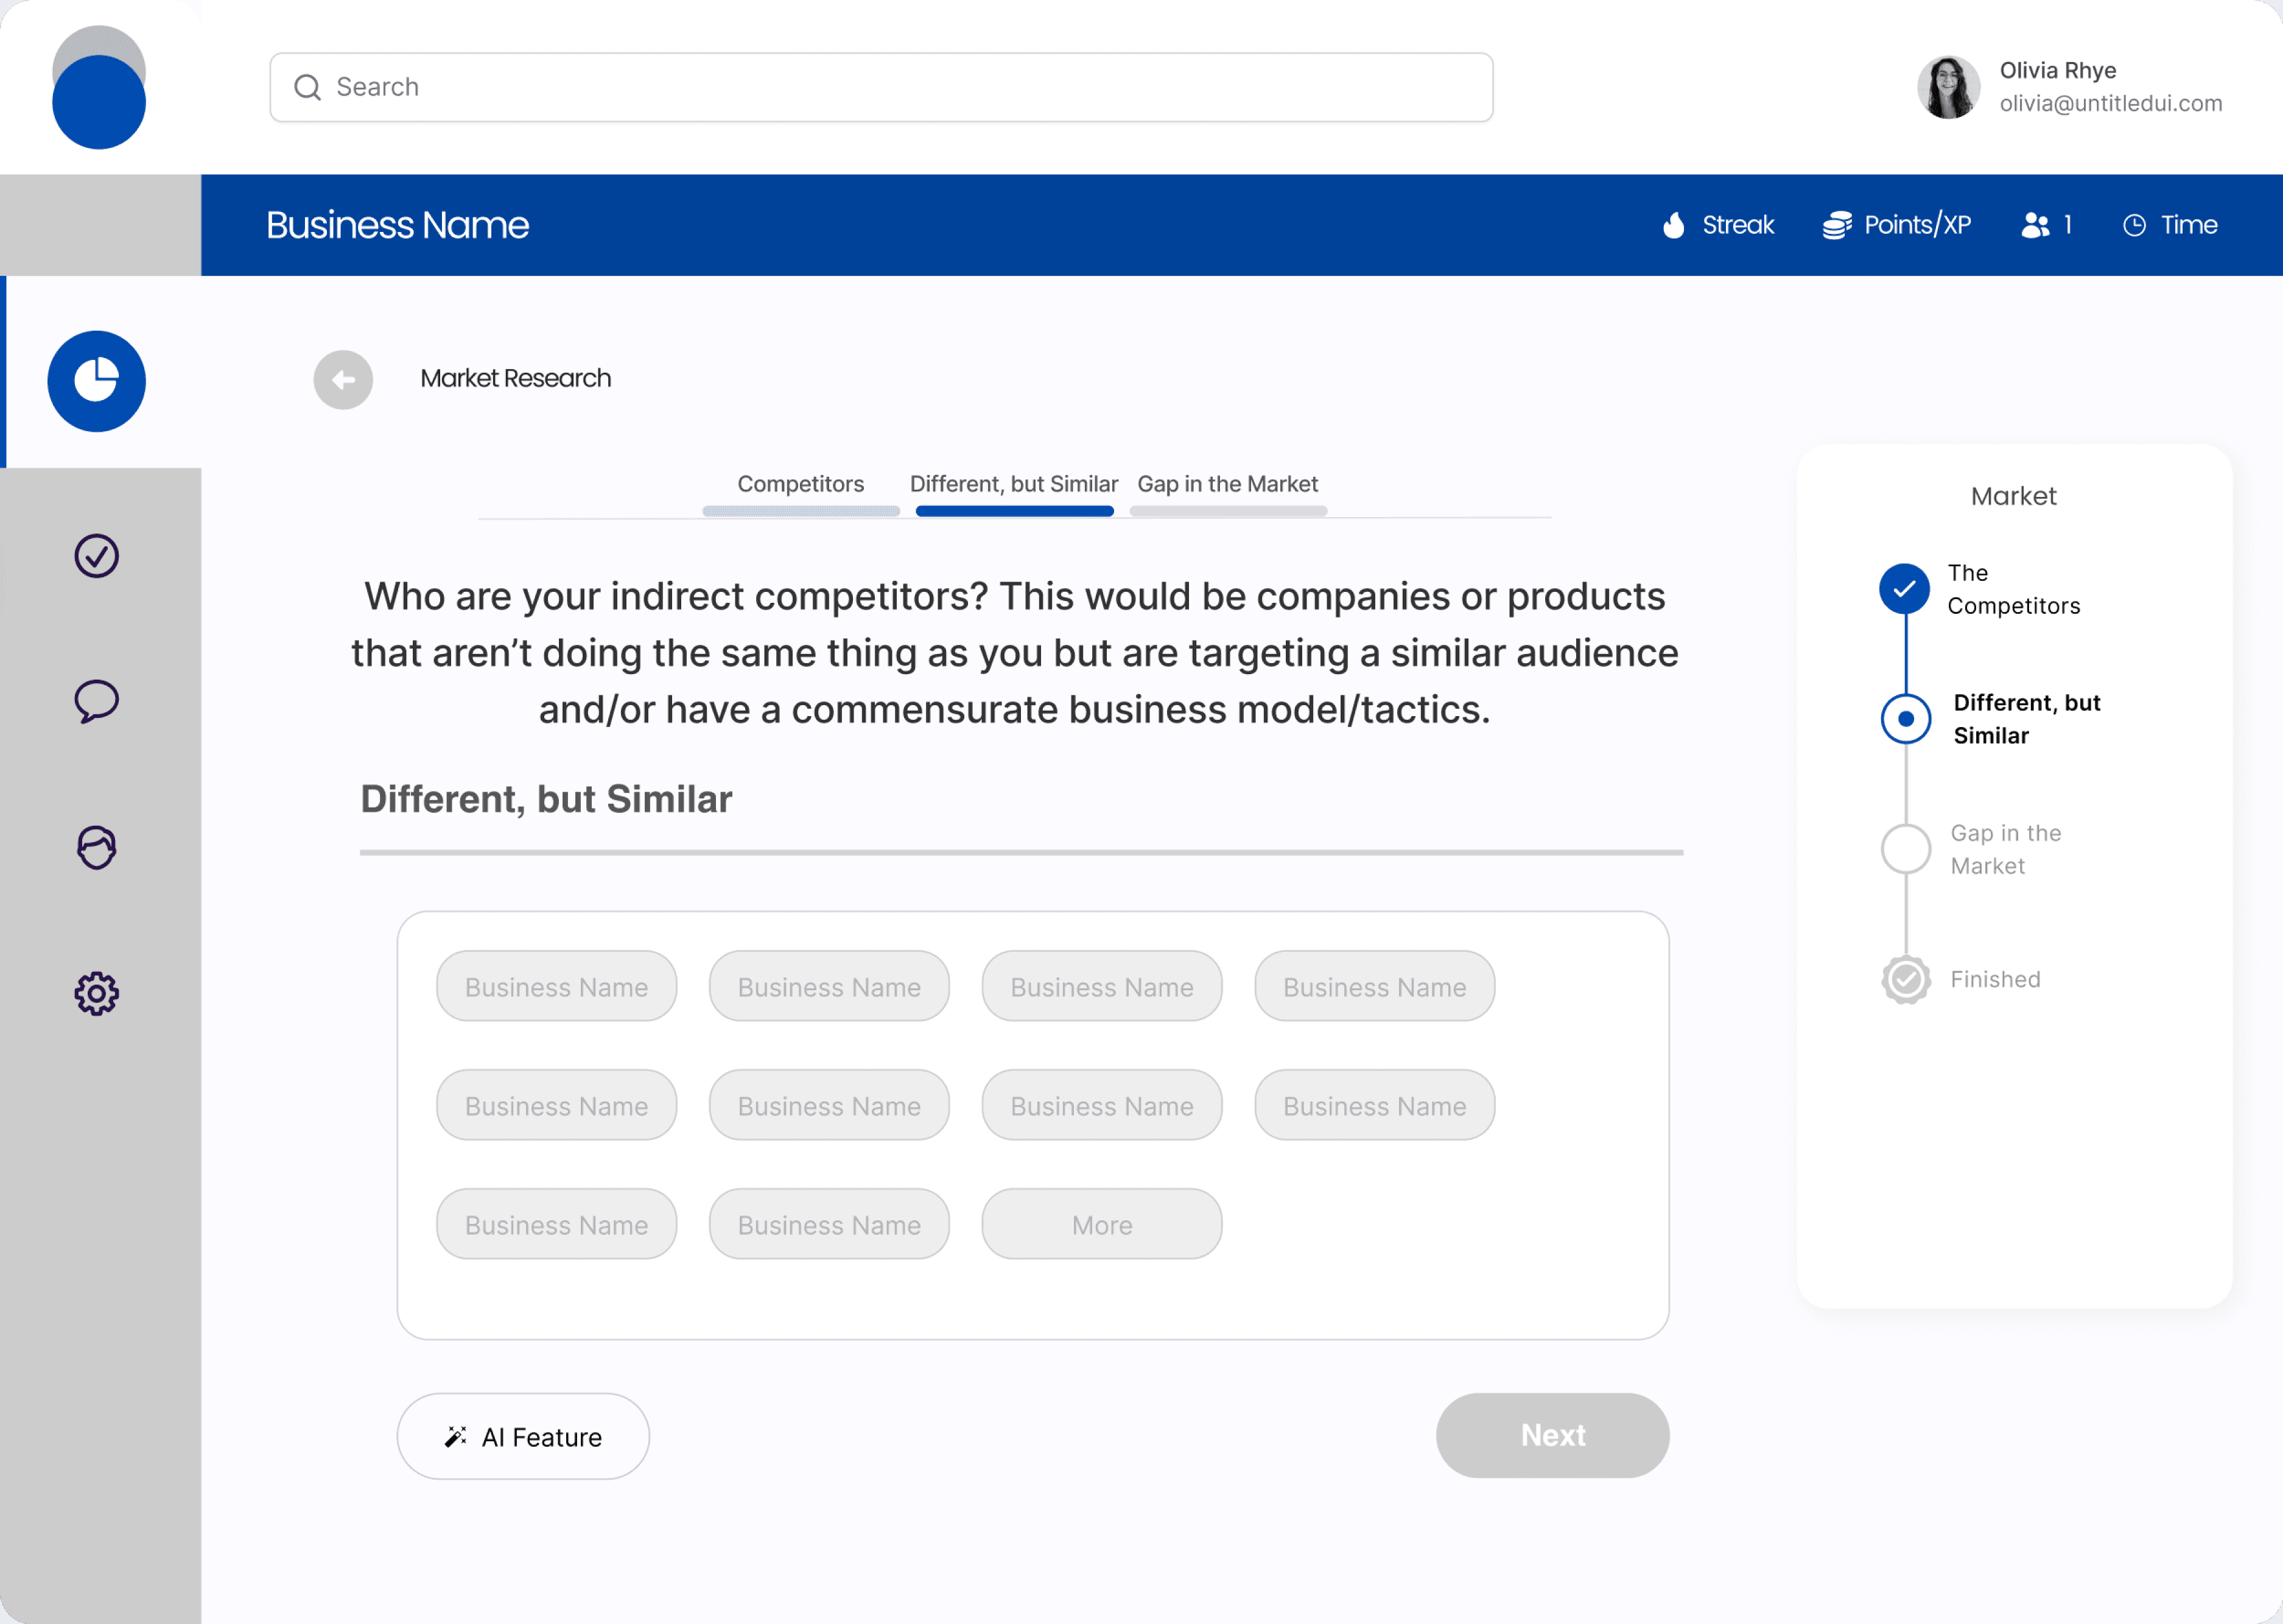This screenshot has height=1624, width=2283.
Task: Select Different, but Similar step circle
Action: click(x=1905, y=719)
